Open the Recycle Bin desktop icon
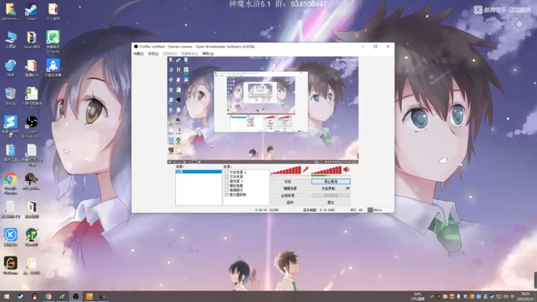The height and width of the screenshot is (302, 537). (10, 96)
